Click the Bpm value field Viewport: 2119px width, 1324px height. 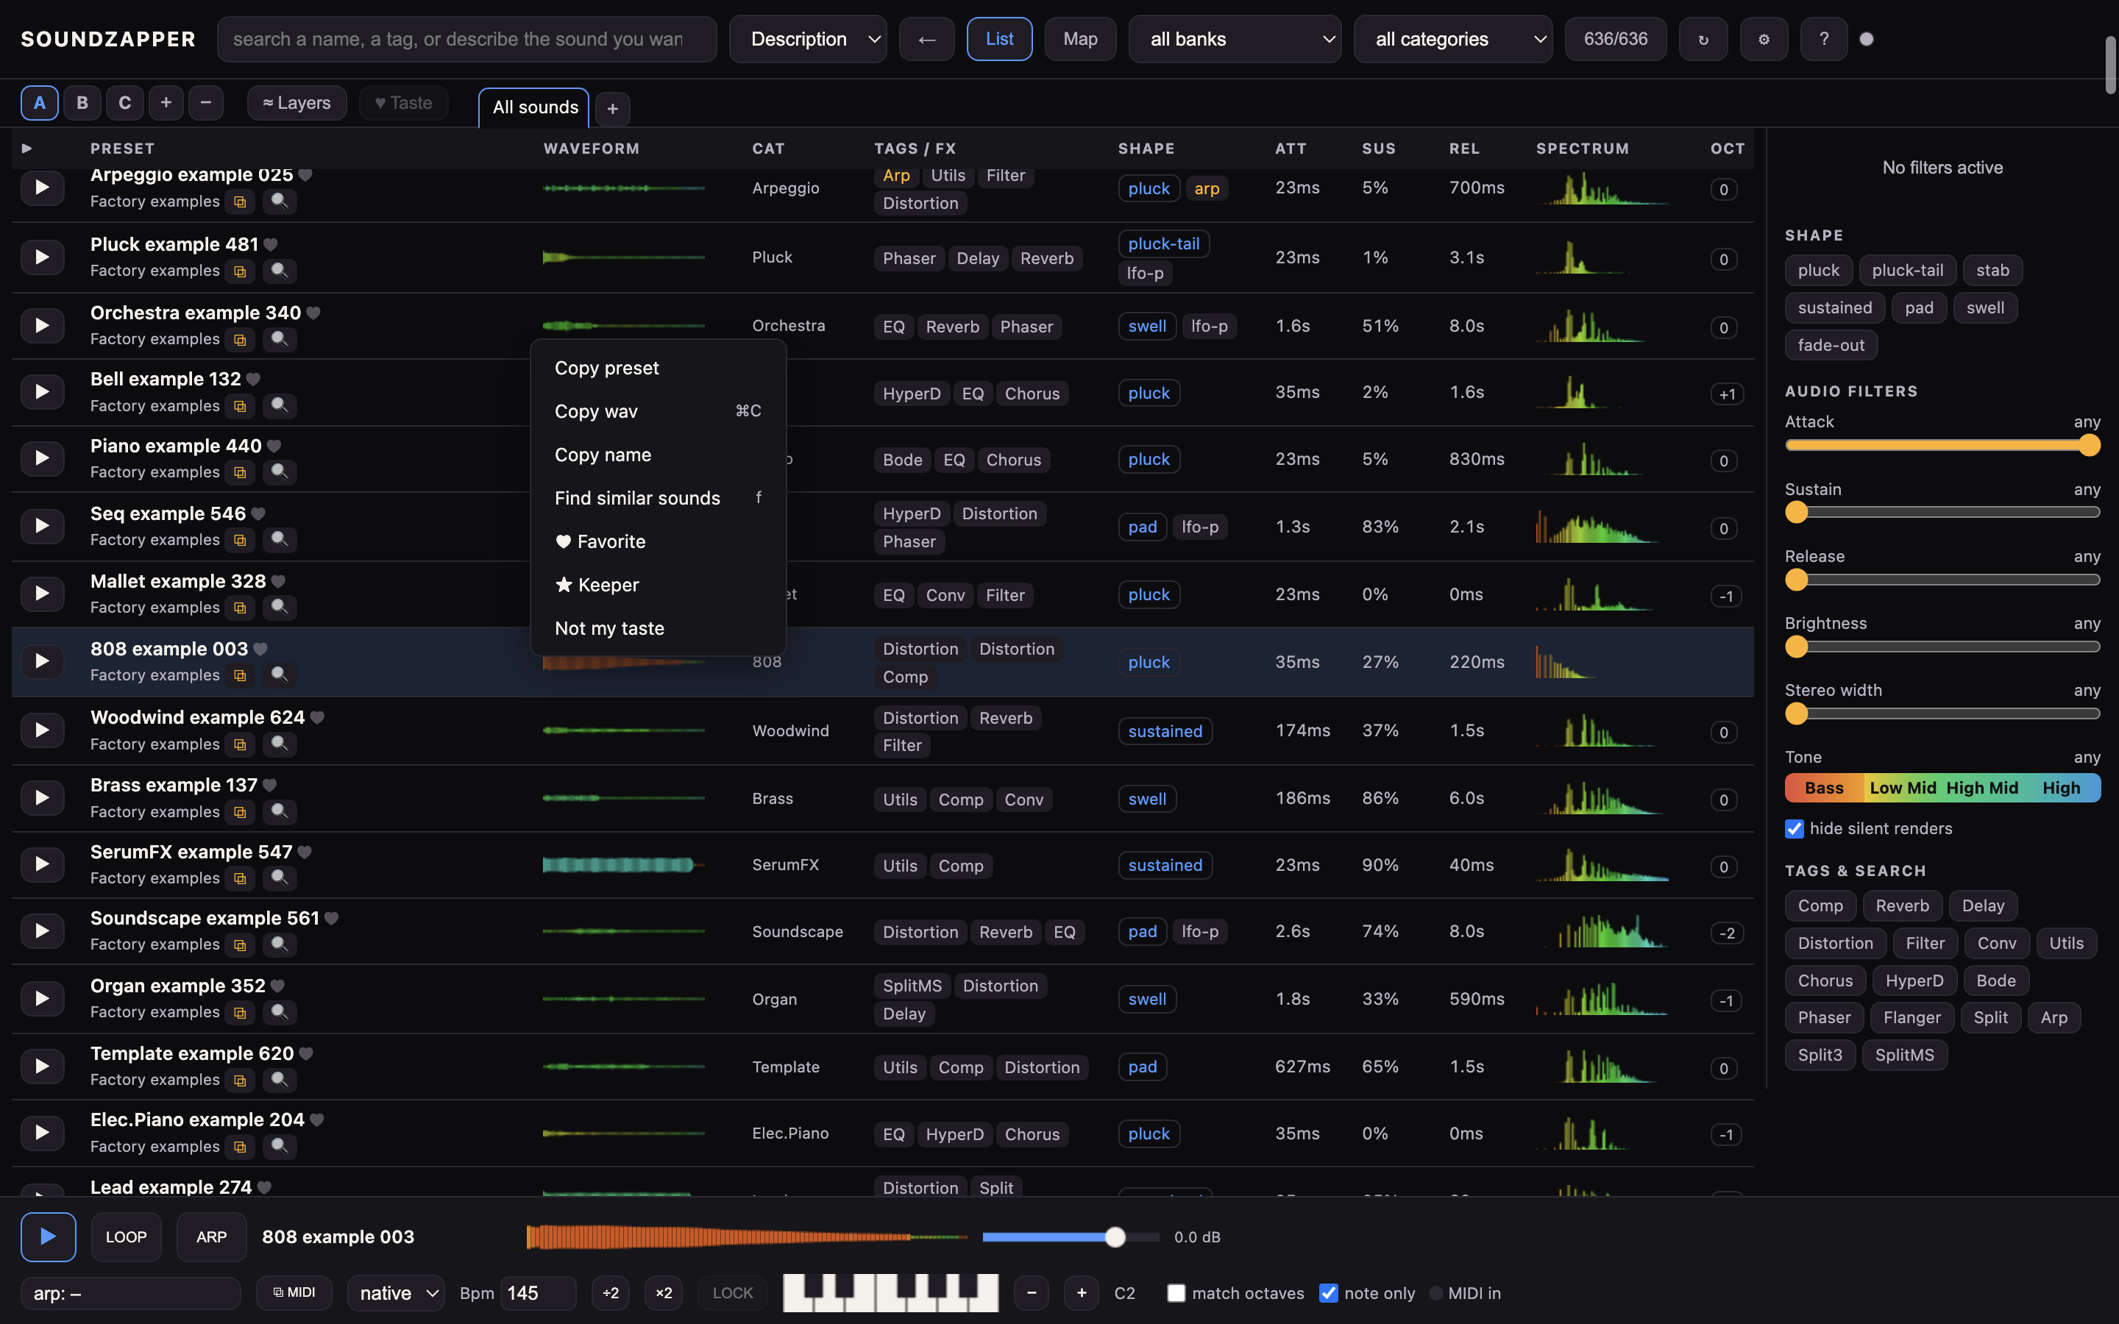coord(538,1293)
